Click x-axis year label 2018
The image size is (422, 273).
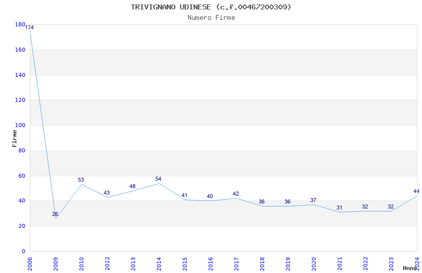(x=262, y=264)
